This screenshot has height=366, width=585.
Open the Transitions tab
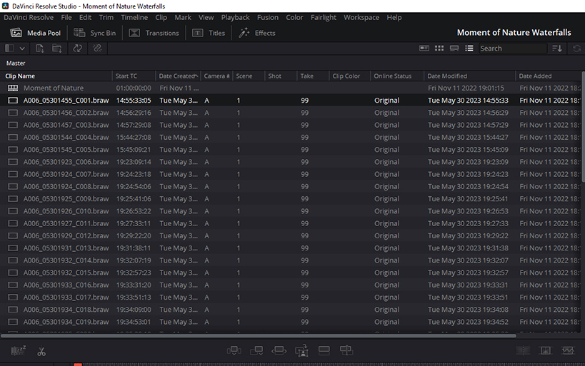[x=154, y=33]
